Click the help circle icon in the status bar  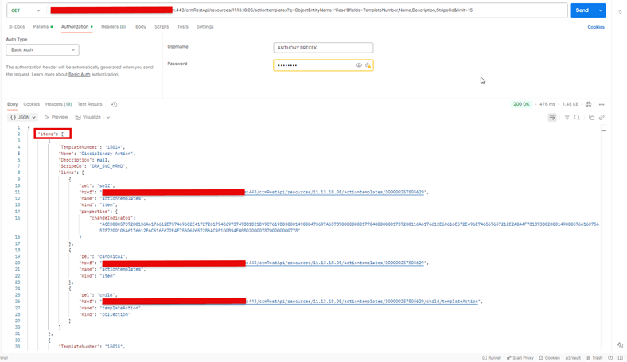(610, 358)
